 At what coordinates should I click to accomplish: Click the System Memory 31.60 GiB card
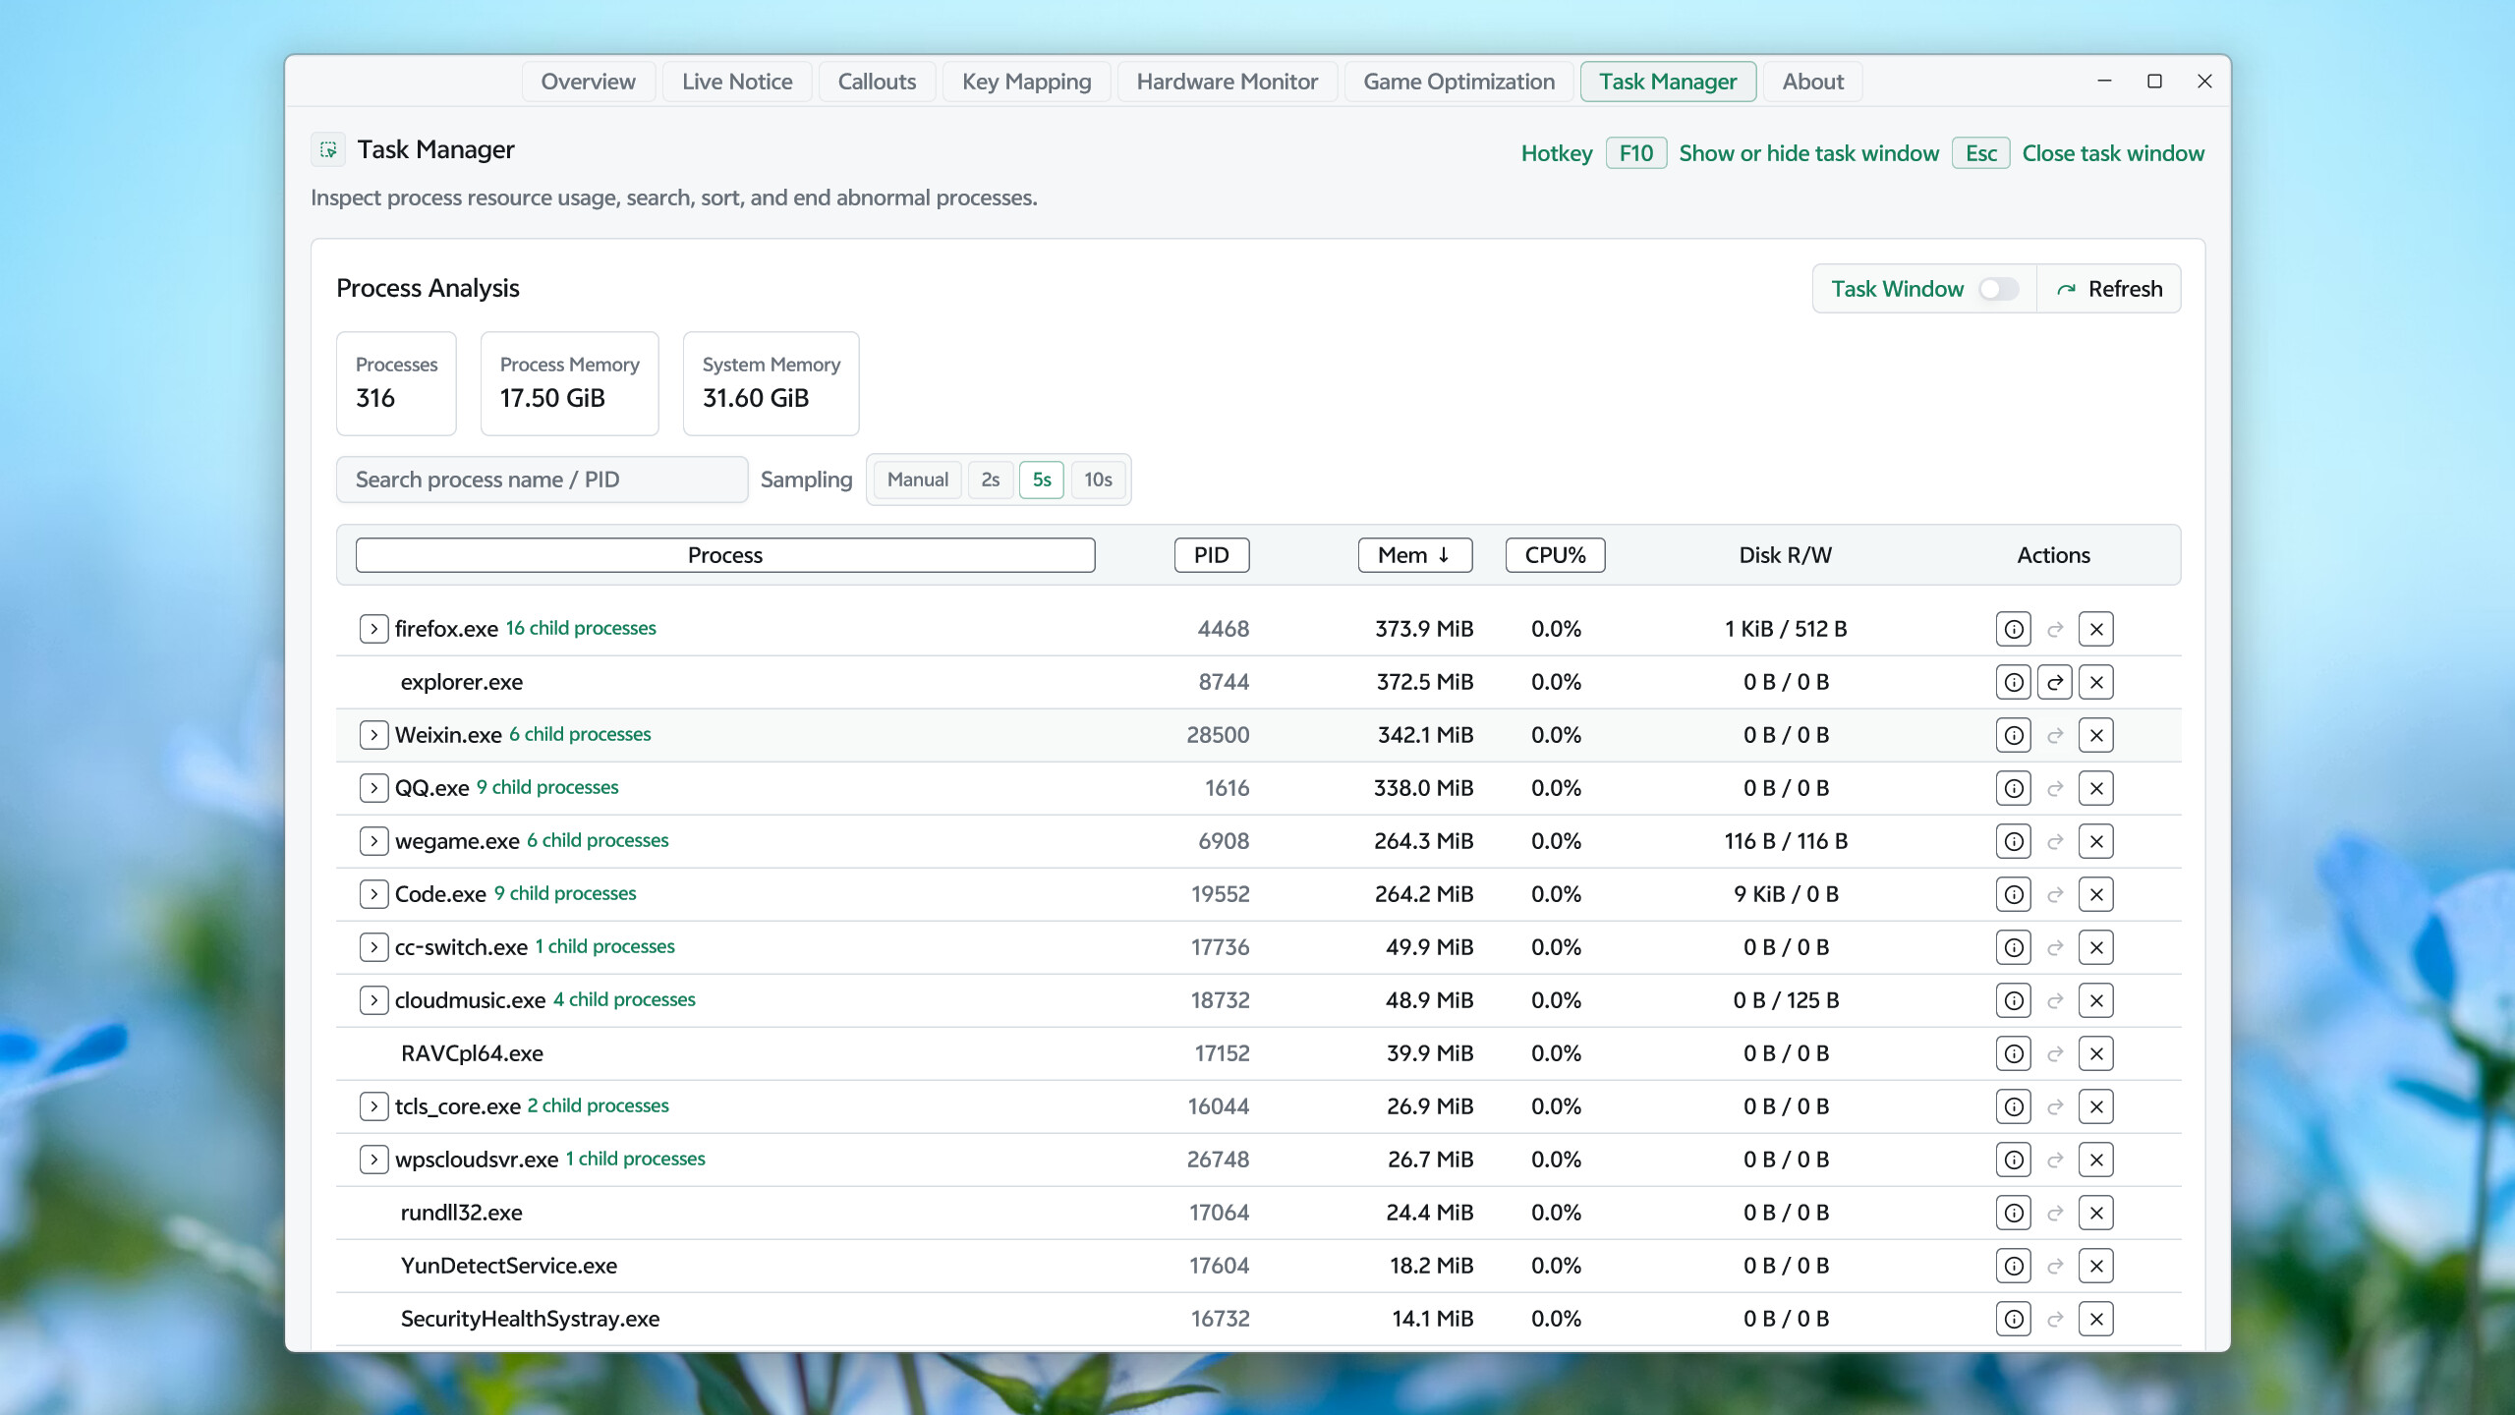coord(771,383)
